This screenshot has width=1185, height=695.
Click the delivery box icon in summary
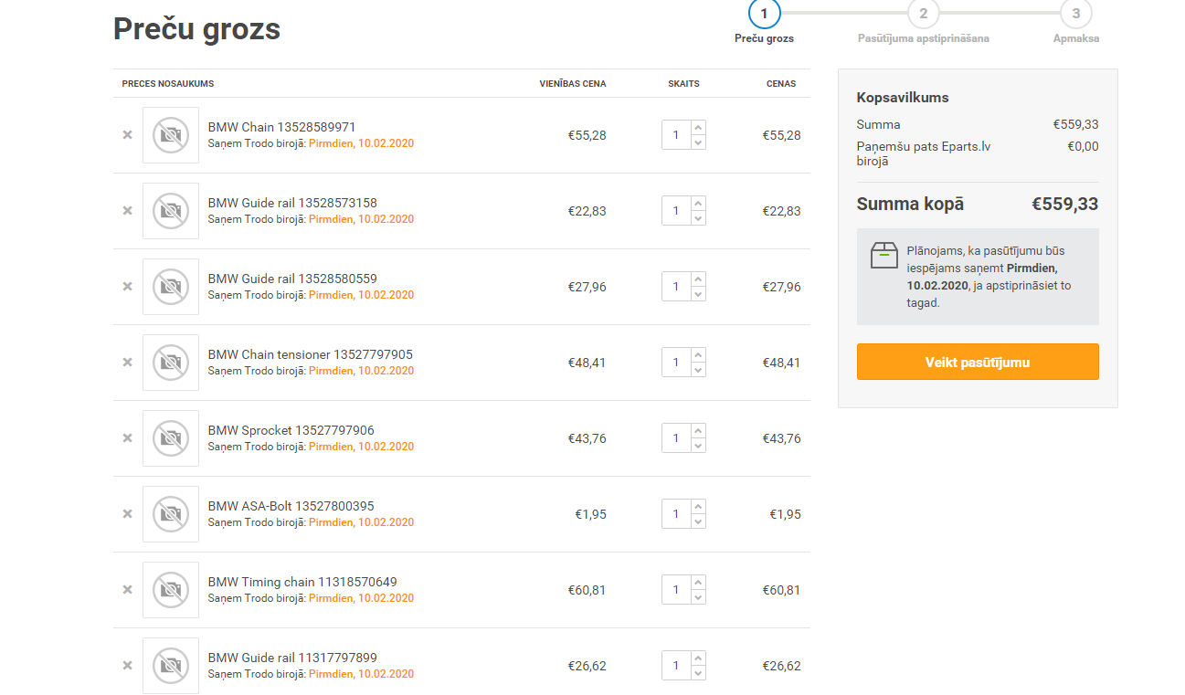[883, 256]
